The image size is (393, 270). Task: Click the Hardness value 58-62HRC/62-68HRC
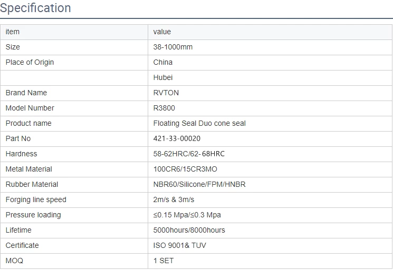pyautogui.click(x=189, y=154)
